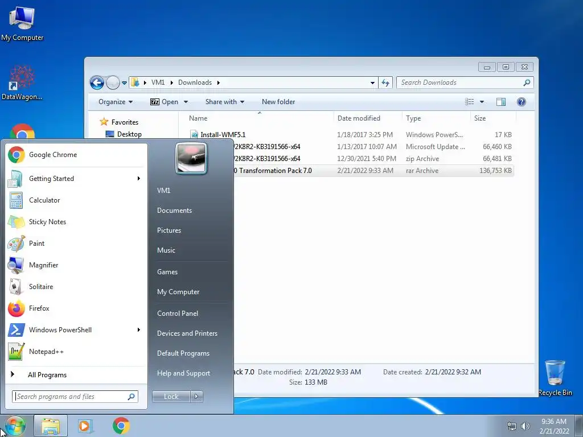This screenshot has width=583, height=437.
Task: Show All Programs list
Action: (47, 375)
